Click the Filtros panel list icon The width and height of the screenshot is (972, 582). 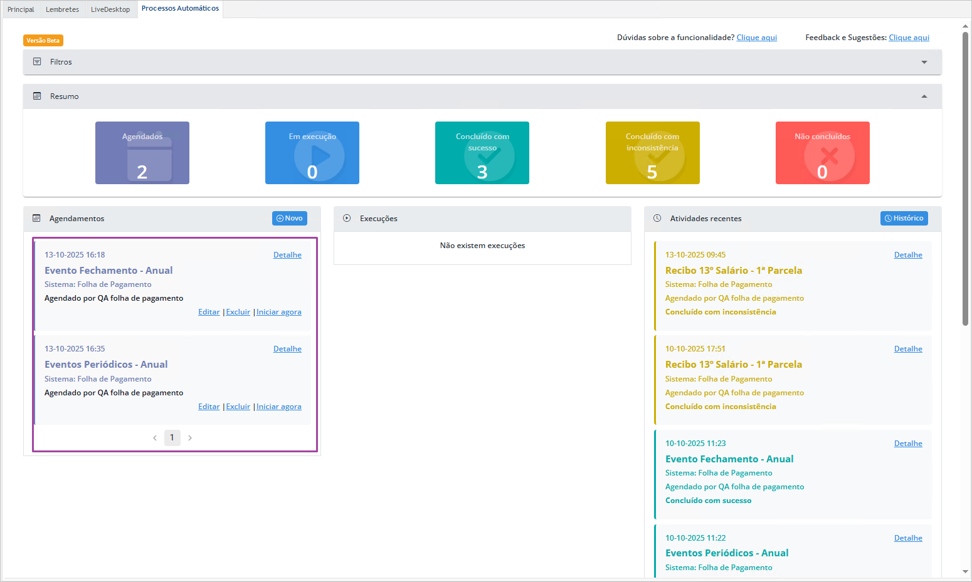click(37, 62)
